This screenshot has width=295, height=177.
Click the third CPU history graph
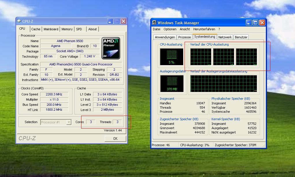point(246,57)
